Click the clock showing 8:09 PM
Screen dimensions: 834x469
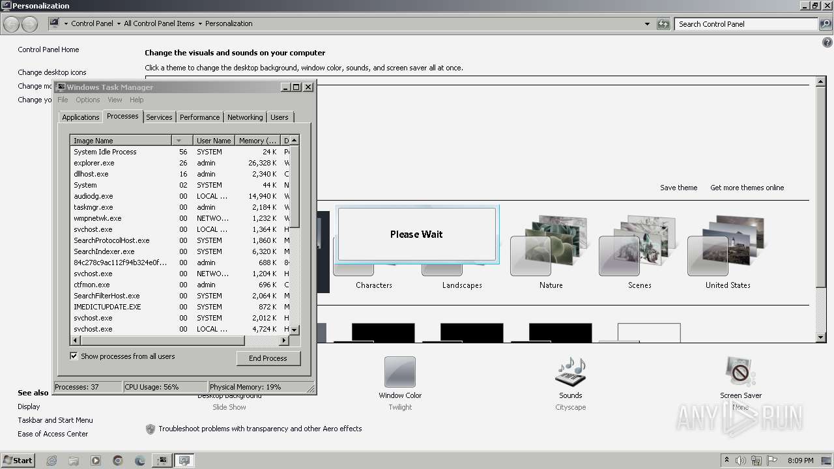click(x=800, y=461)
